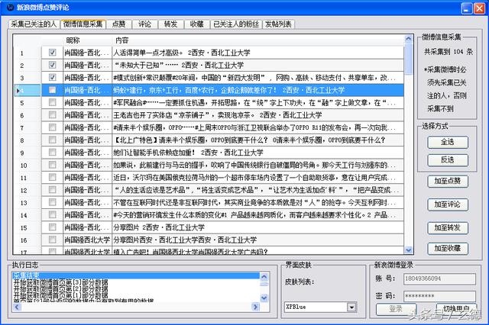The height and width of the screenshot is (325, 489).
Task: Uncheck the checkbox in row 3
Action: 52,78
